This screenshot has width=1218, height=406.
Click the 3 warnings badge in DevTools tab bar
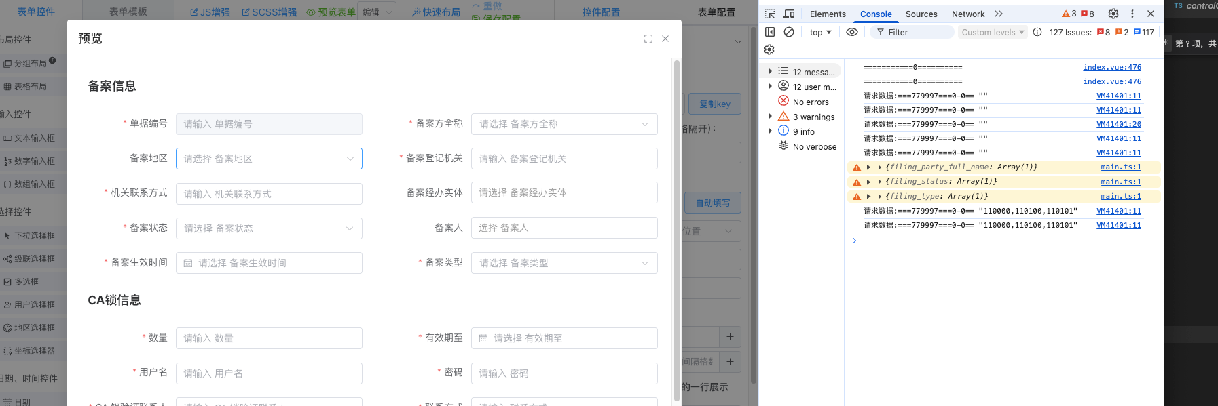(x=1069, y=14)
